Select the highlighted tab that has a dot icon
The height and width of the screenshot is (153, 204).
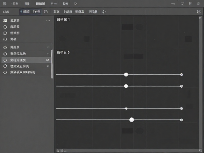25,12
